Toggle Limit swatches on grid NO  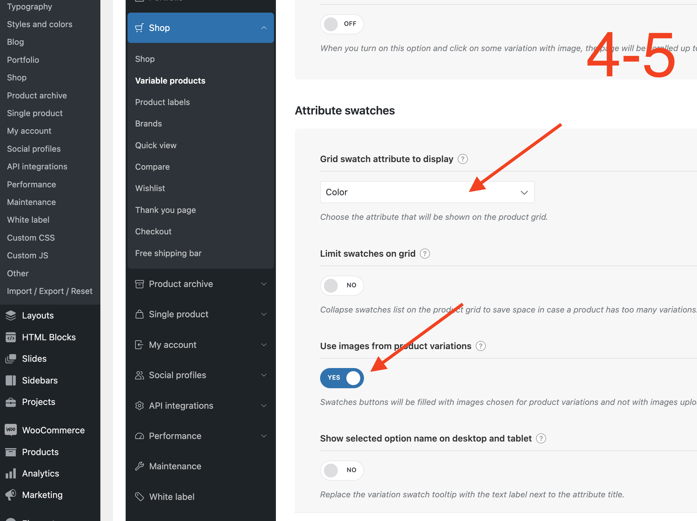click(x=341, y=284)
